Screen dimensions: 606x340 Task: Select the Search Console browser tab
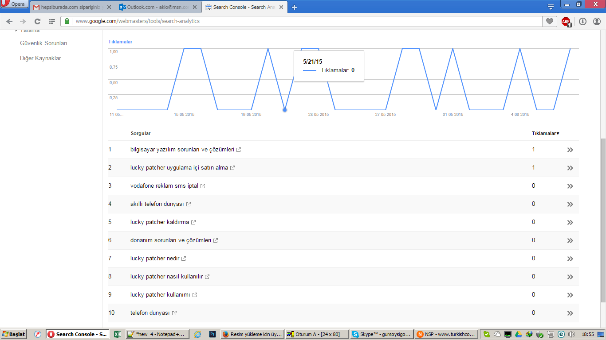pos(244,7)
